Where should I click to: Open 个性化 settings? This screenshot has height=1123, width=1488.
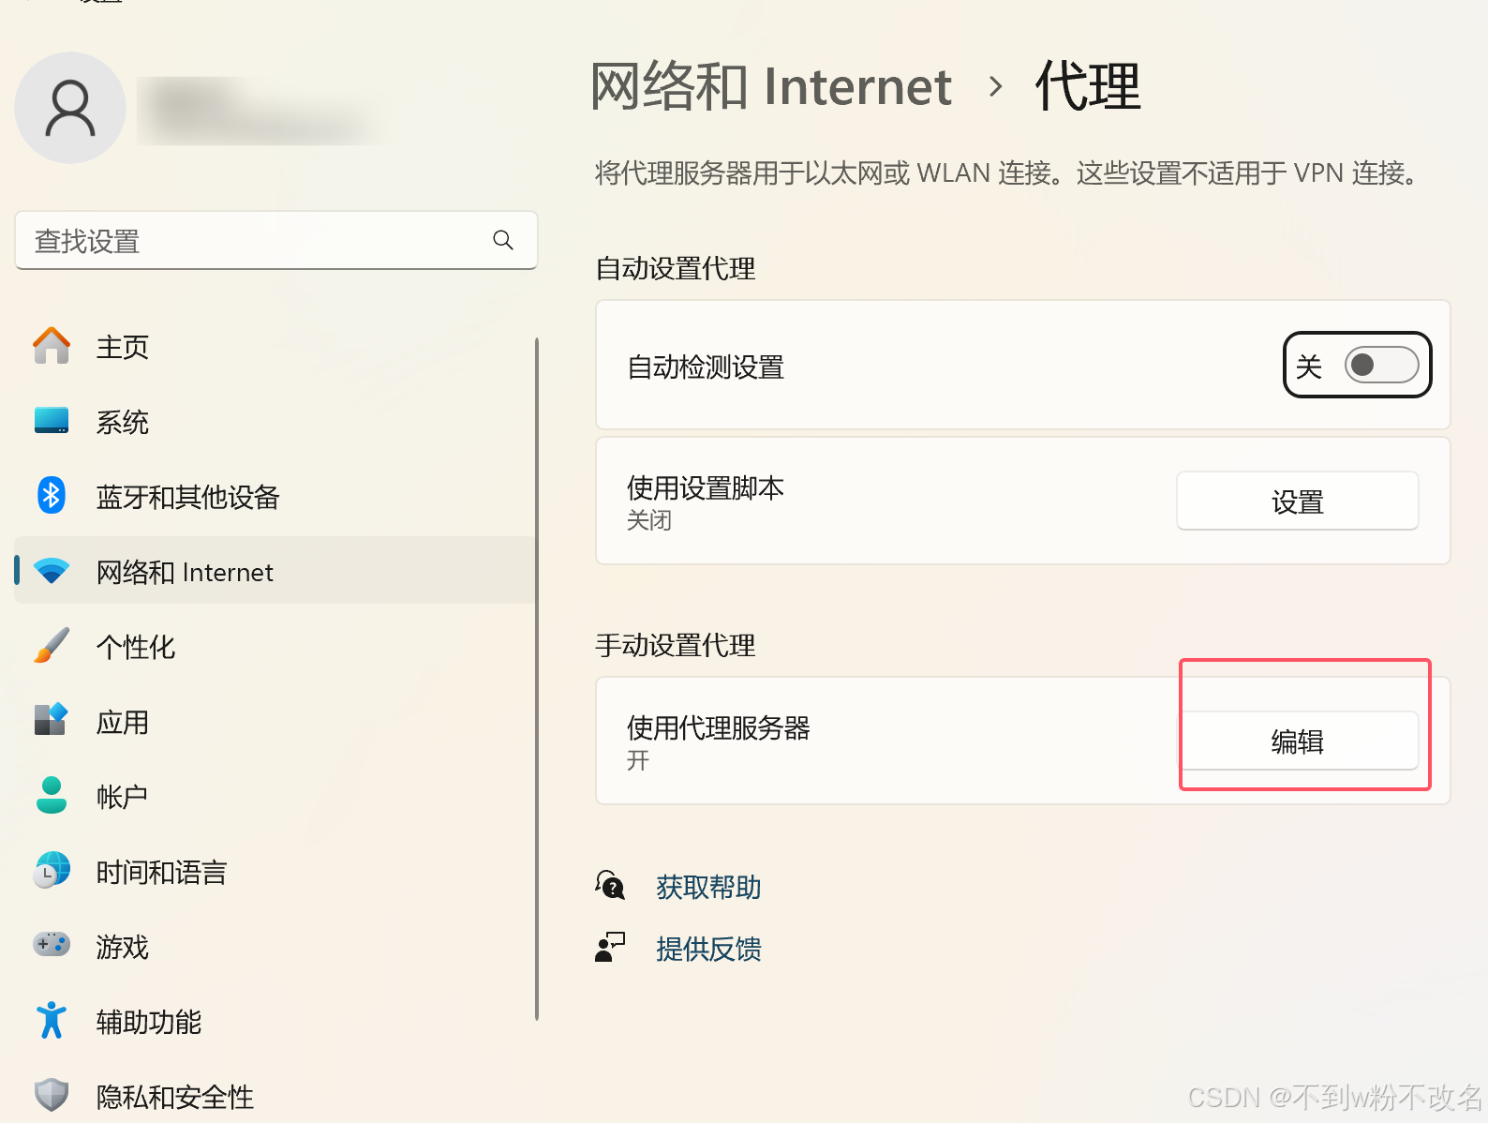(275, 646)
